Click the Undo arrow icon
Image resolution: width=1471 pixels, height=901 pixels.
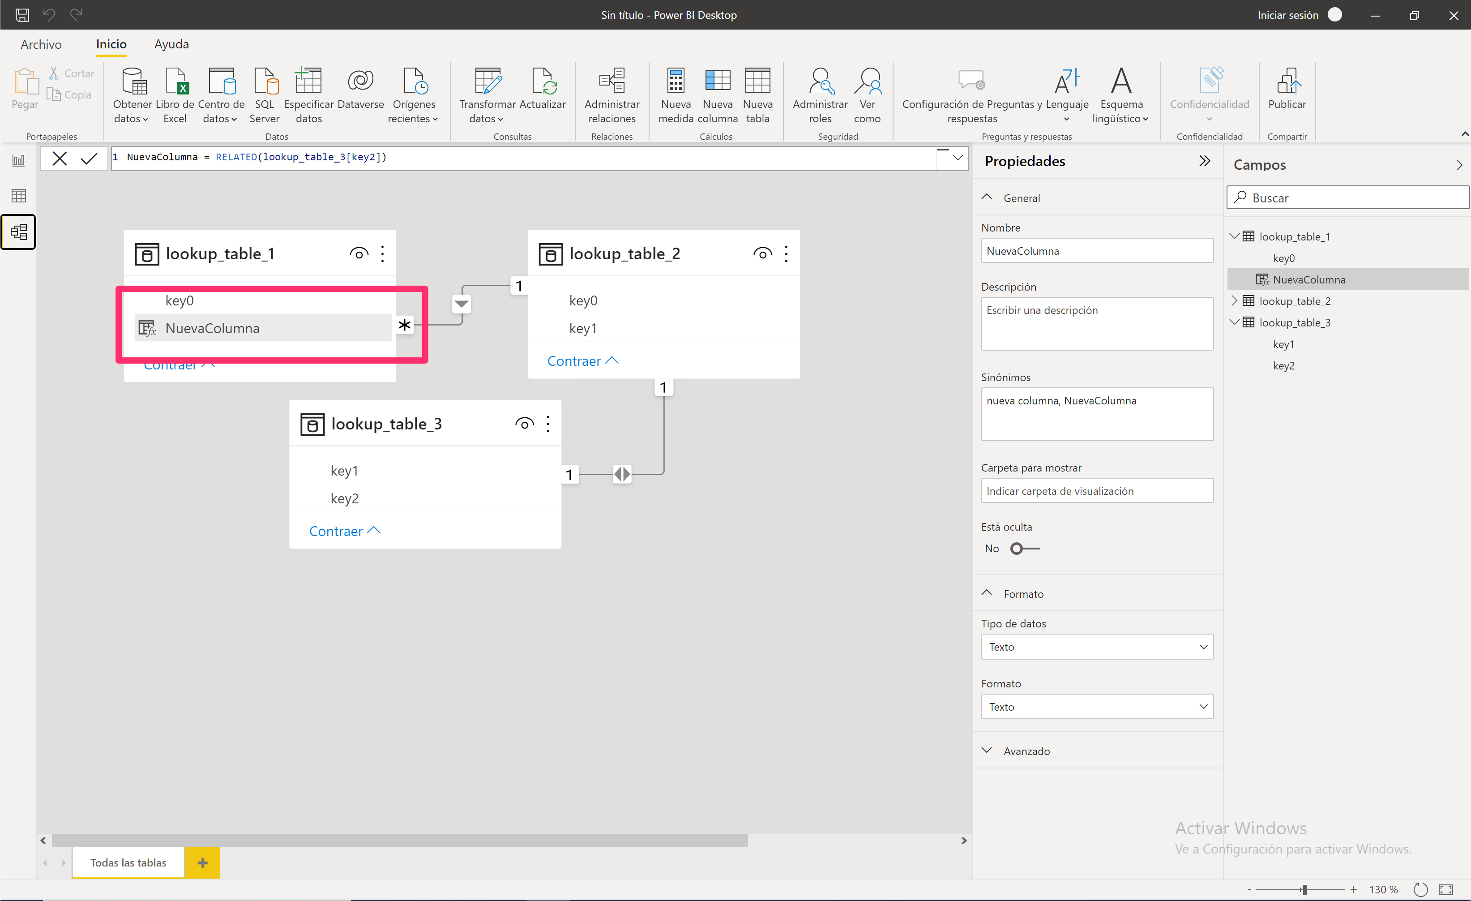click(49, 14)
